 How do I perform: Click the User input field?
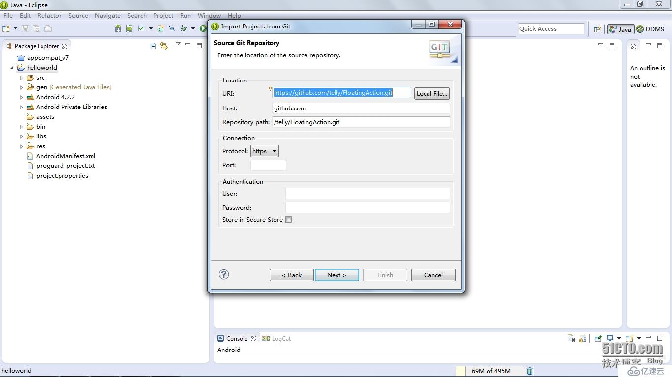[367, 193]
